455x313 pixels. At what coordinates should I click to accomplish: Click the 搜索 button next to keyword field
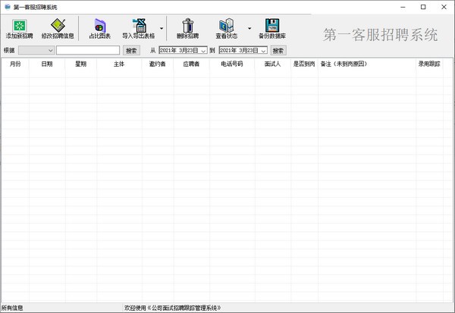[x=131, y=51]
